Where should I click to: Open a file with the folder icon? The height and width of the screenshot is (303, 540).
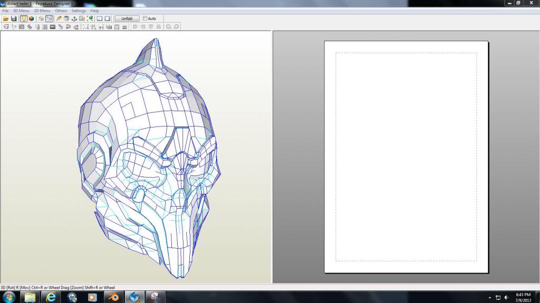coord(6,18)
